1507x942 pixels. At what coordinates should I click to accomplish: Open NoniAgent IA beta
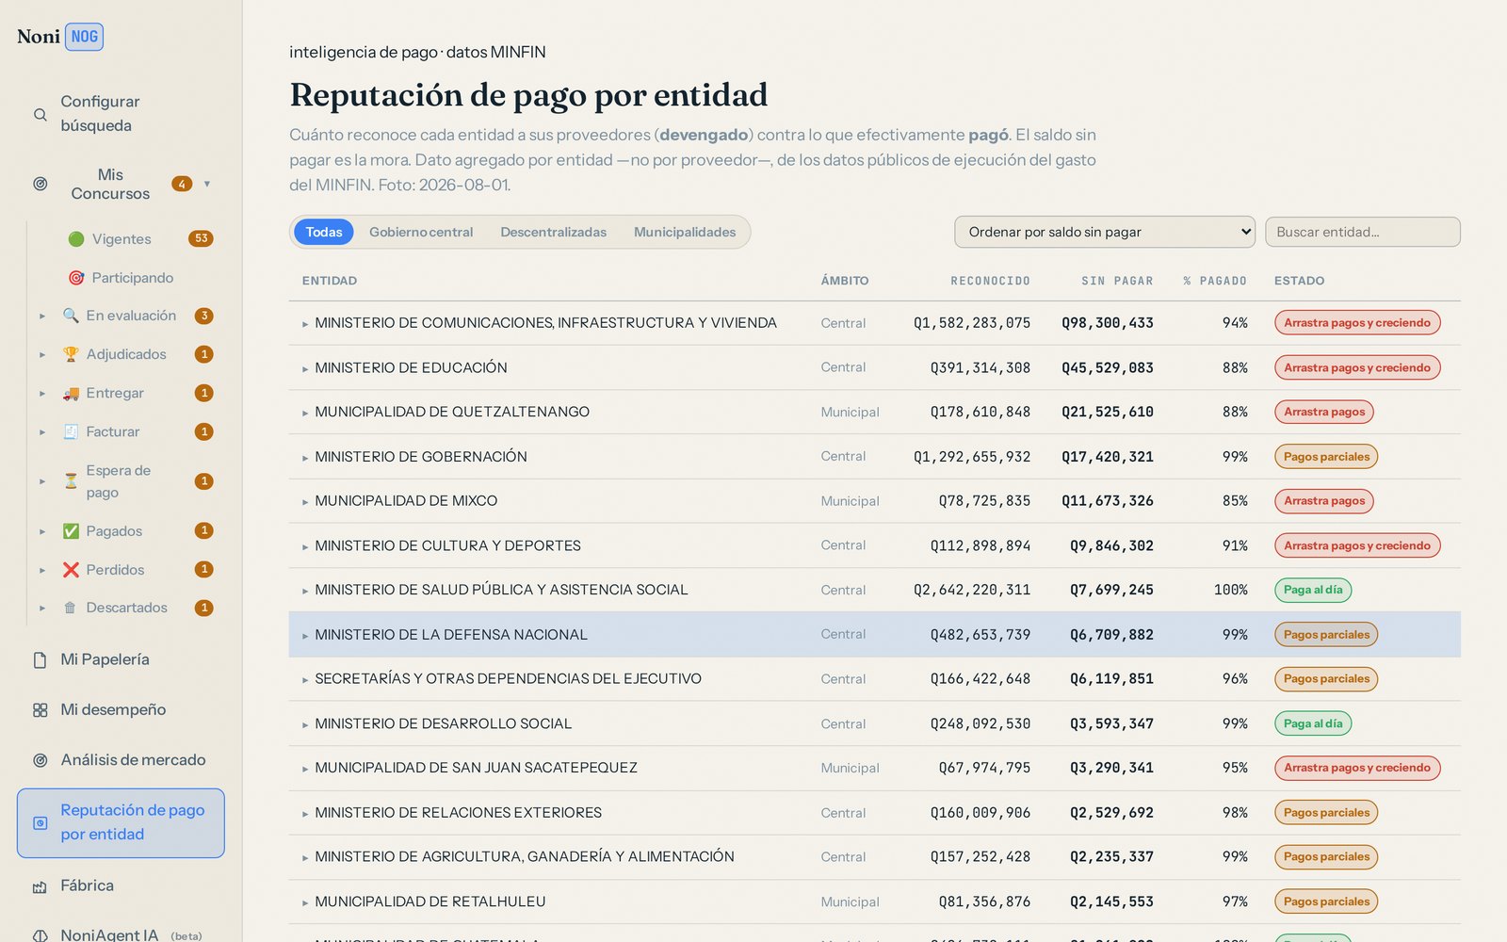pos(121,934)
